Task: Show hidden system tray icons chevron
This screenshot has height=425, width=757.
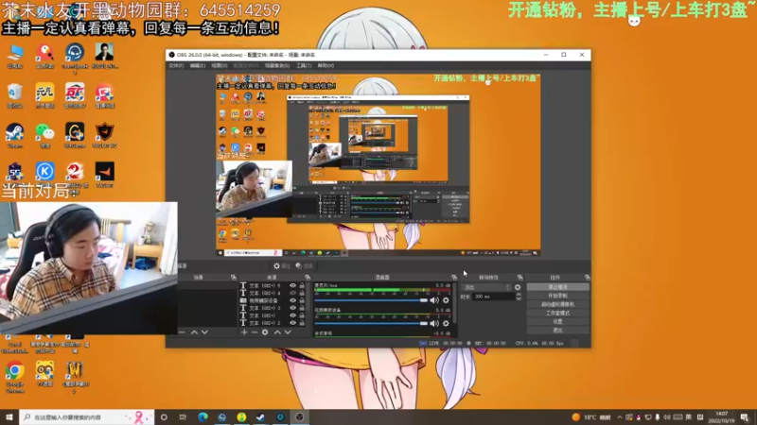Action: (x=620, y=416)
